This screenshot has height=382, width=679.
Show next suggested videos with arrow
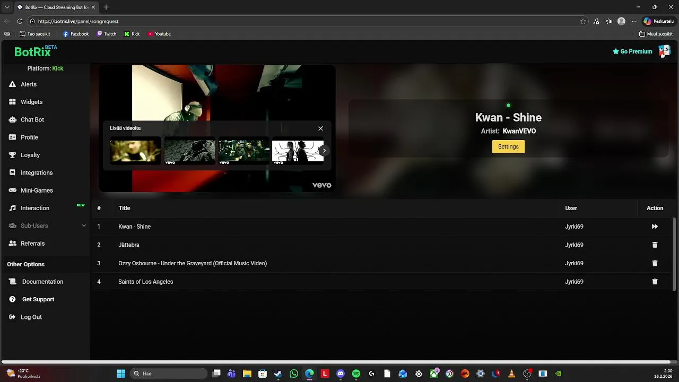pos(324,151)
